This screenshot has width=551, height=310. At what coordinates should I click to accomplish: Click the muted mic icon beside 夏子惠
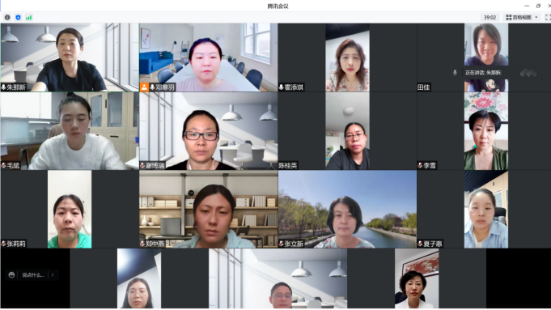click(x=420, y=244)
